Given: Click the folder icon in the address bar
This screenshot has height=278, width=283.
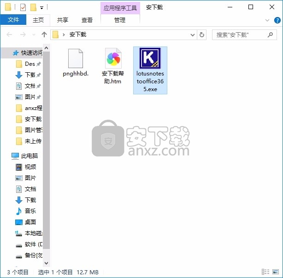Looking at the screenshot, I should 56,35.
